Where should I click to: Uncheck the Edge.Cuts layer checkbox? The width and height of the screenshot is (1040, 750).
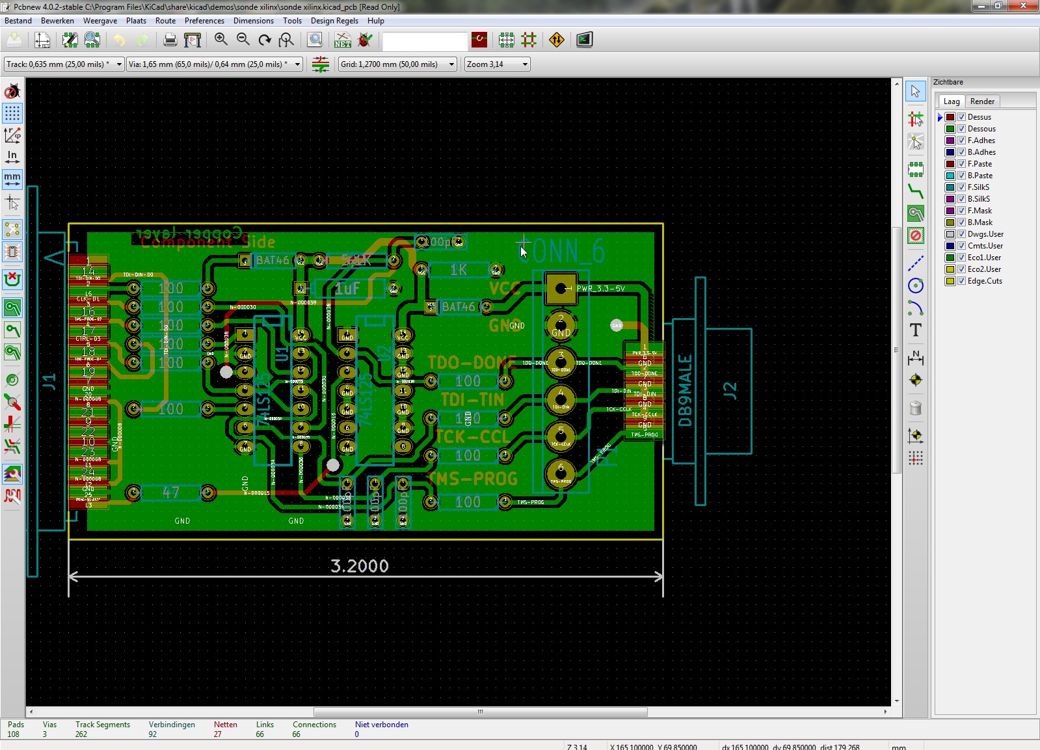click(x=961, y=281)
